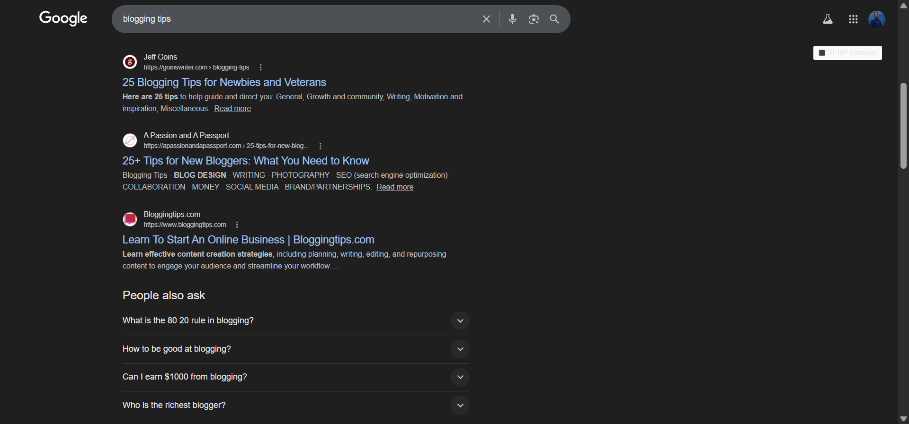The height and width of the screenshot is (424, 909).
Task: Click the 'People also ask' heading
Action: pyautogui.click(x=164, y=295)
